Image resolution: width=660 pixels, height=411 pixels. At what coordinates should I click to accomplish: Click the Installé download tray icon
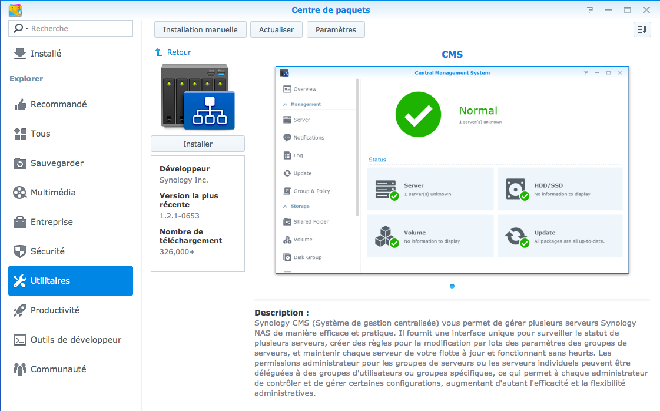(20, 54)
